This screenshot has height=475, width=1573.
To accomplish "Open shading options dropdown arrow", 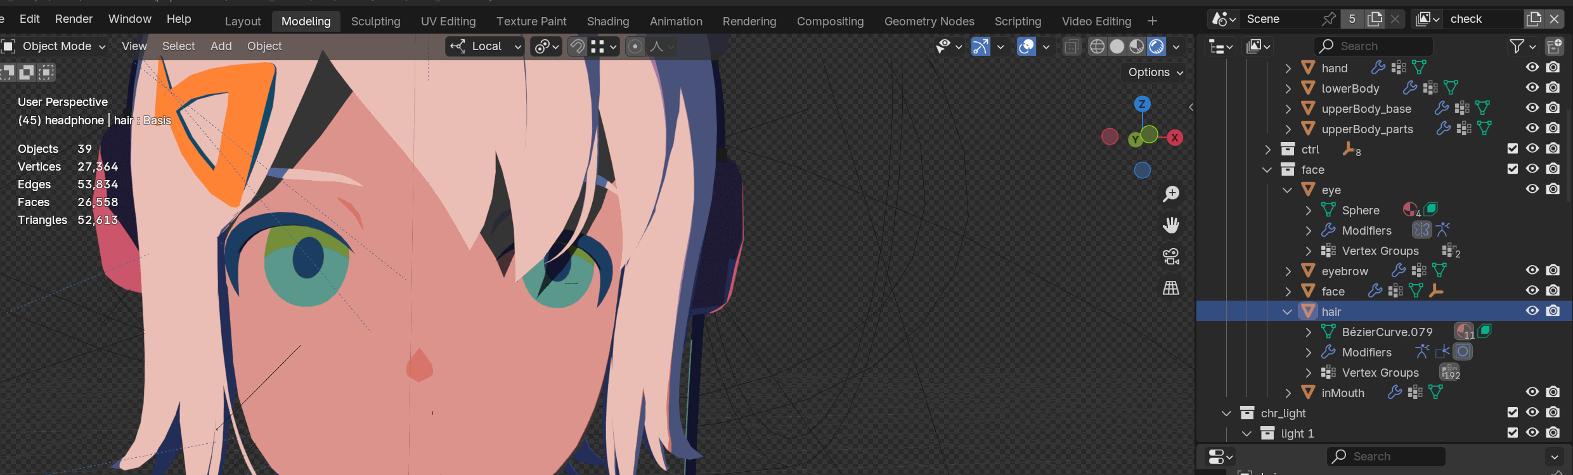I will point(1176,46).
